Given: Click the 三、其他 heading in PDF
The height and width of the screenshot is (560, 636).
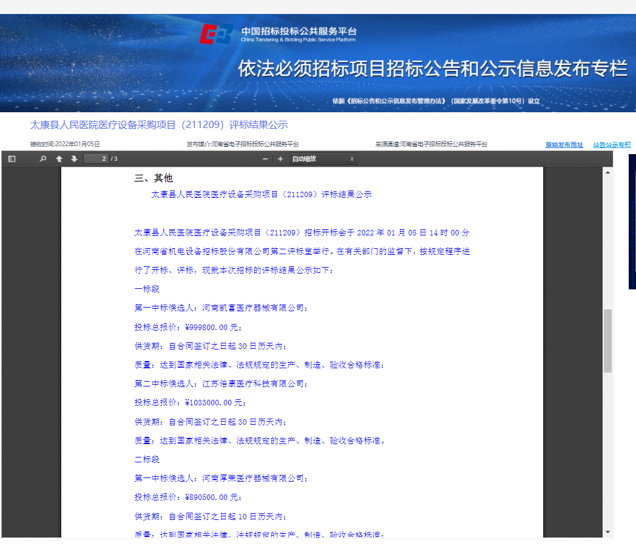Looking at the screenshot, I should point(154,178).
